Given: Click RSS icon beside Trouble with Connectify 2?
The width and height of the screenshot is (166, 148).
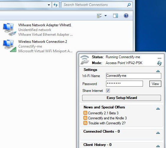Looking at the screenshot, I should 85,123.
